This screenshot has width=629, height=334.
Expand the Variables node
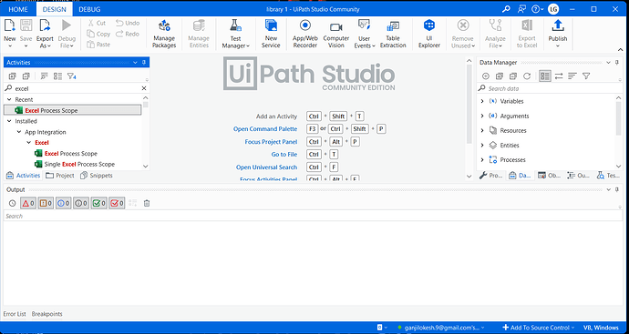pyautogui.click(x=482, y=101)
